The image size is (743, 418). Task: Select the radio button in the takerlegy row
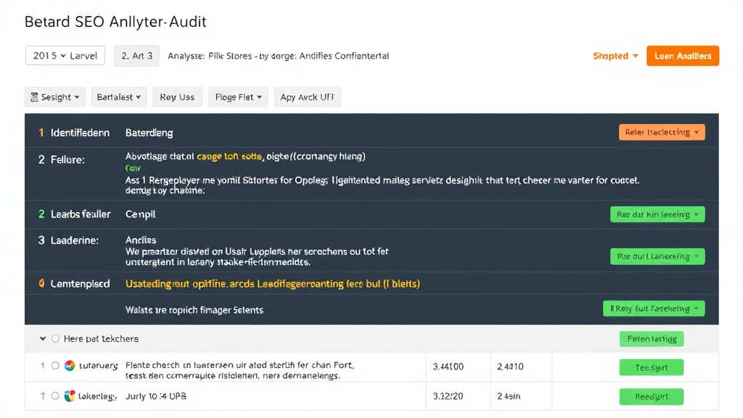tap(55, 396)
